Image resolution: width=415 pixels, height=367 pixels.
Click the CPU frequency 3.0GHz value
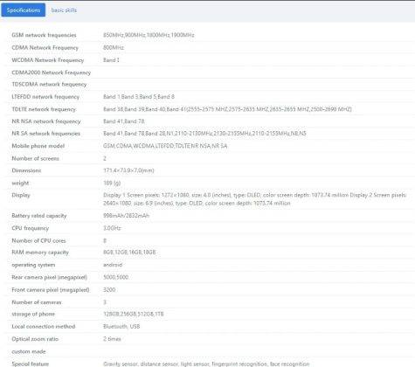point(112,228)
